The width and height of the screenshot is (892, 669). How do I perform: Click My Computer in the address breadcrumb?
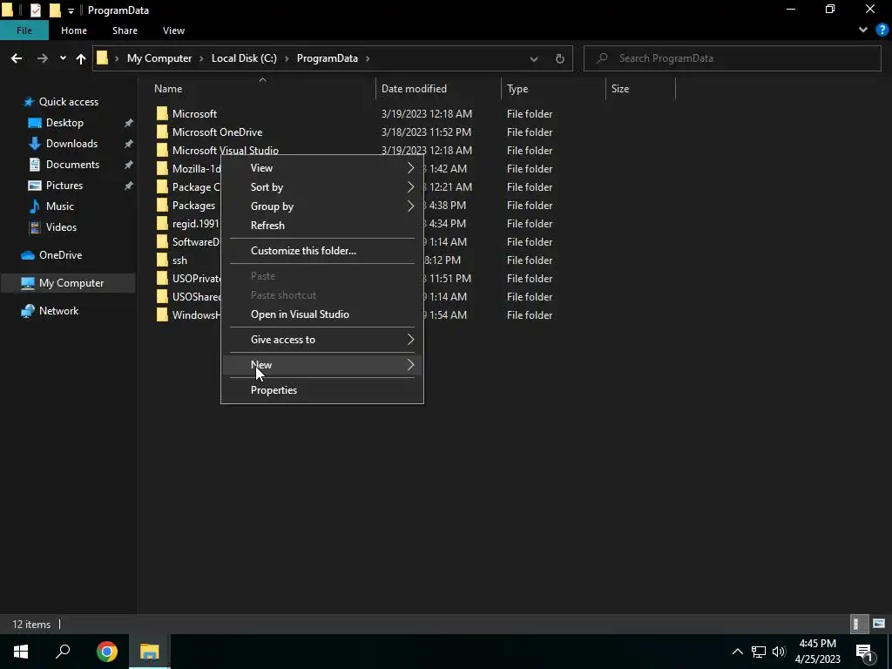click(x=159, y=58)
